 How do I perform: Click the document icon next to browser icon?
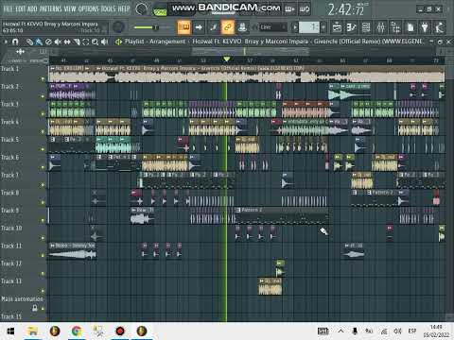(410, 27)
